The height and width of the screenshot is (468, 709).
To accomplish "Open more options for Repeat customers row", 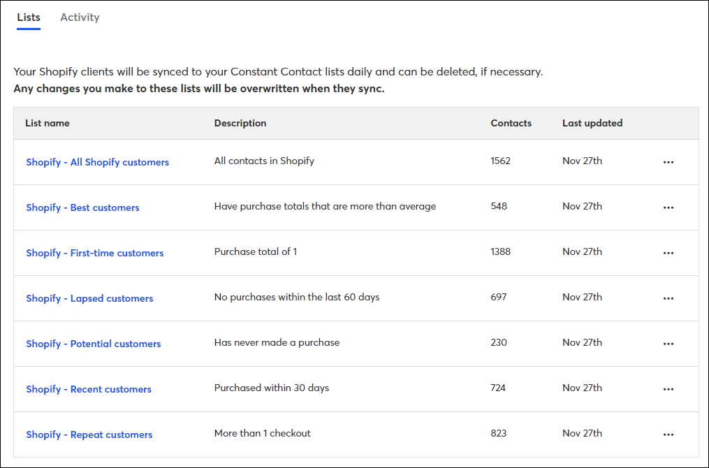I will coord(668,434).
